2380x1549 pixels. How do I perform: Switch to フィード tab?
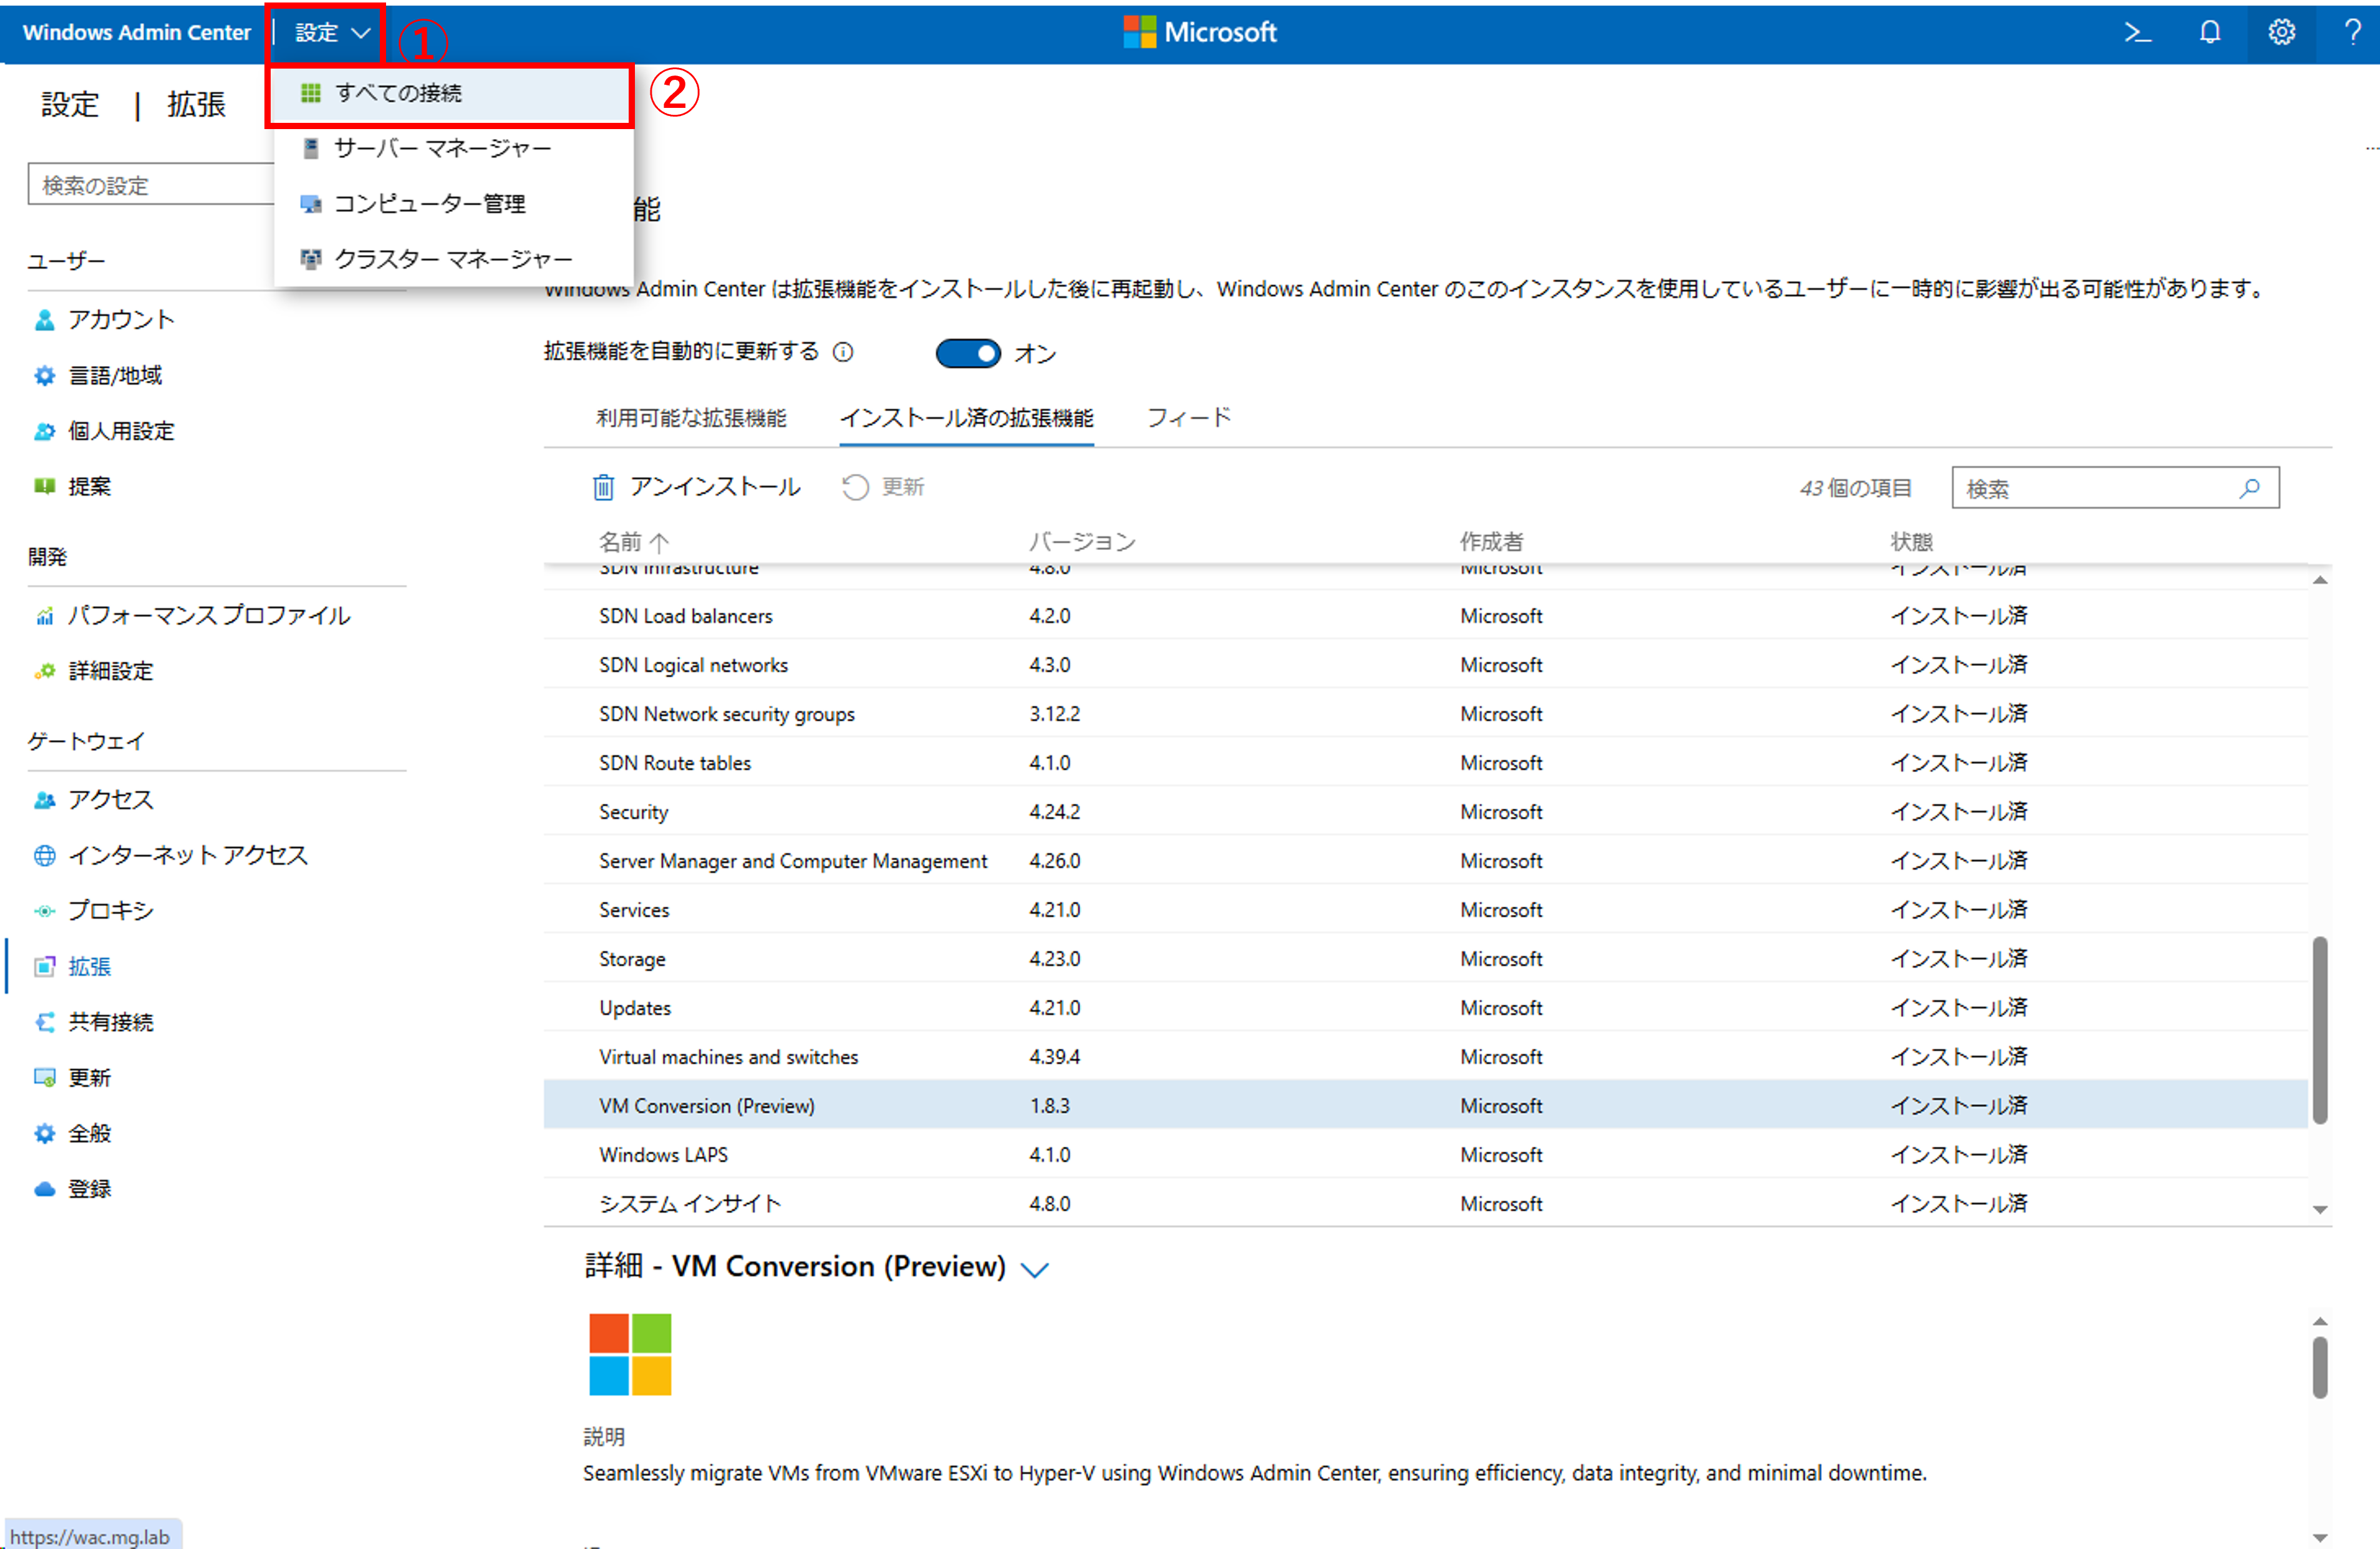click(x=1188, y=418)
